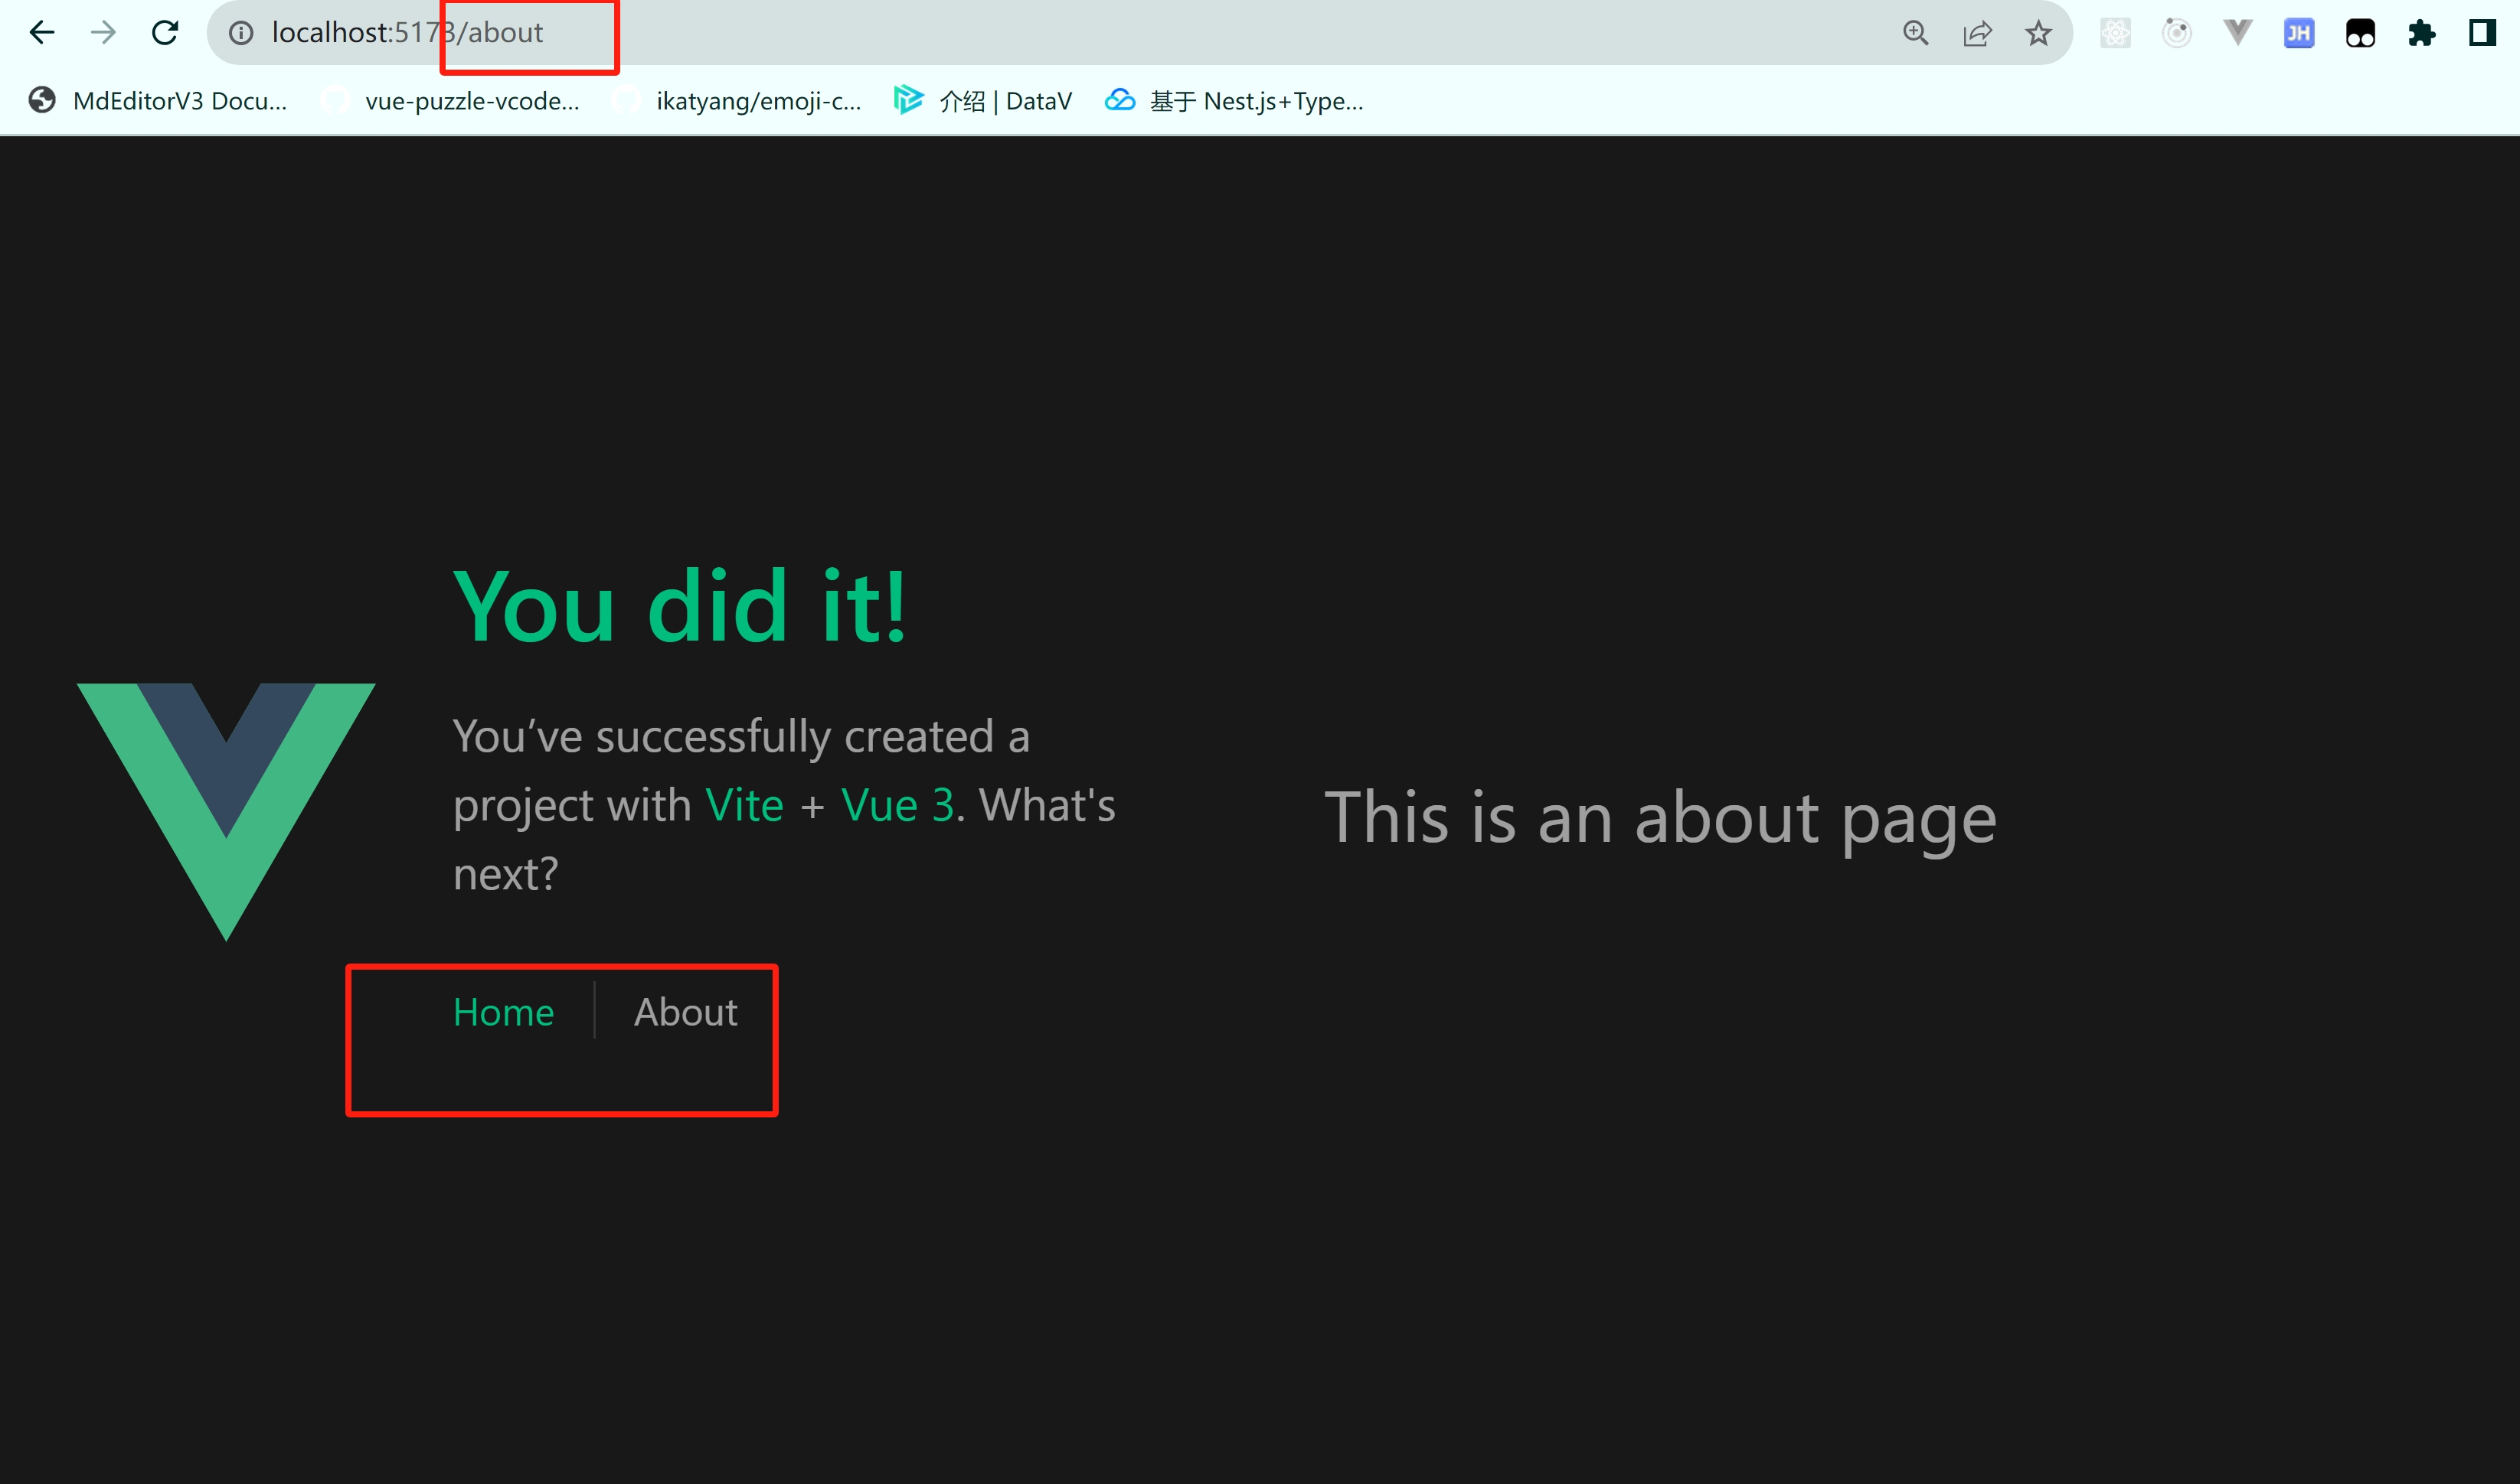This screenshot has height=1484, width=2520.
Task: Select the About navigation link
Action: (685, 1012)
